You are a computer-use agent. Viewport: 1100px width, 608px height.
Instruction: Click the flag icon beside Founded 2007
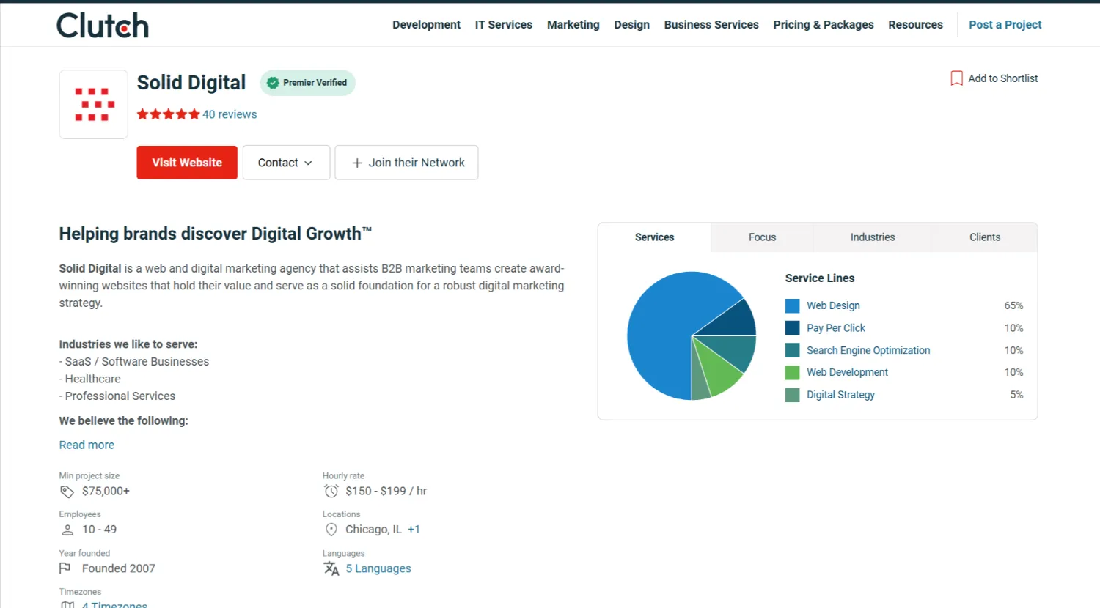coord(67,568)
